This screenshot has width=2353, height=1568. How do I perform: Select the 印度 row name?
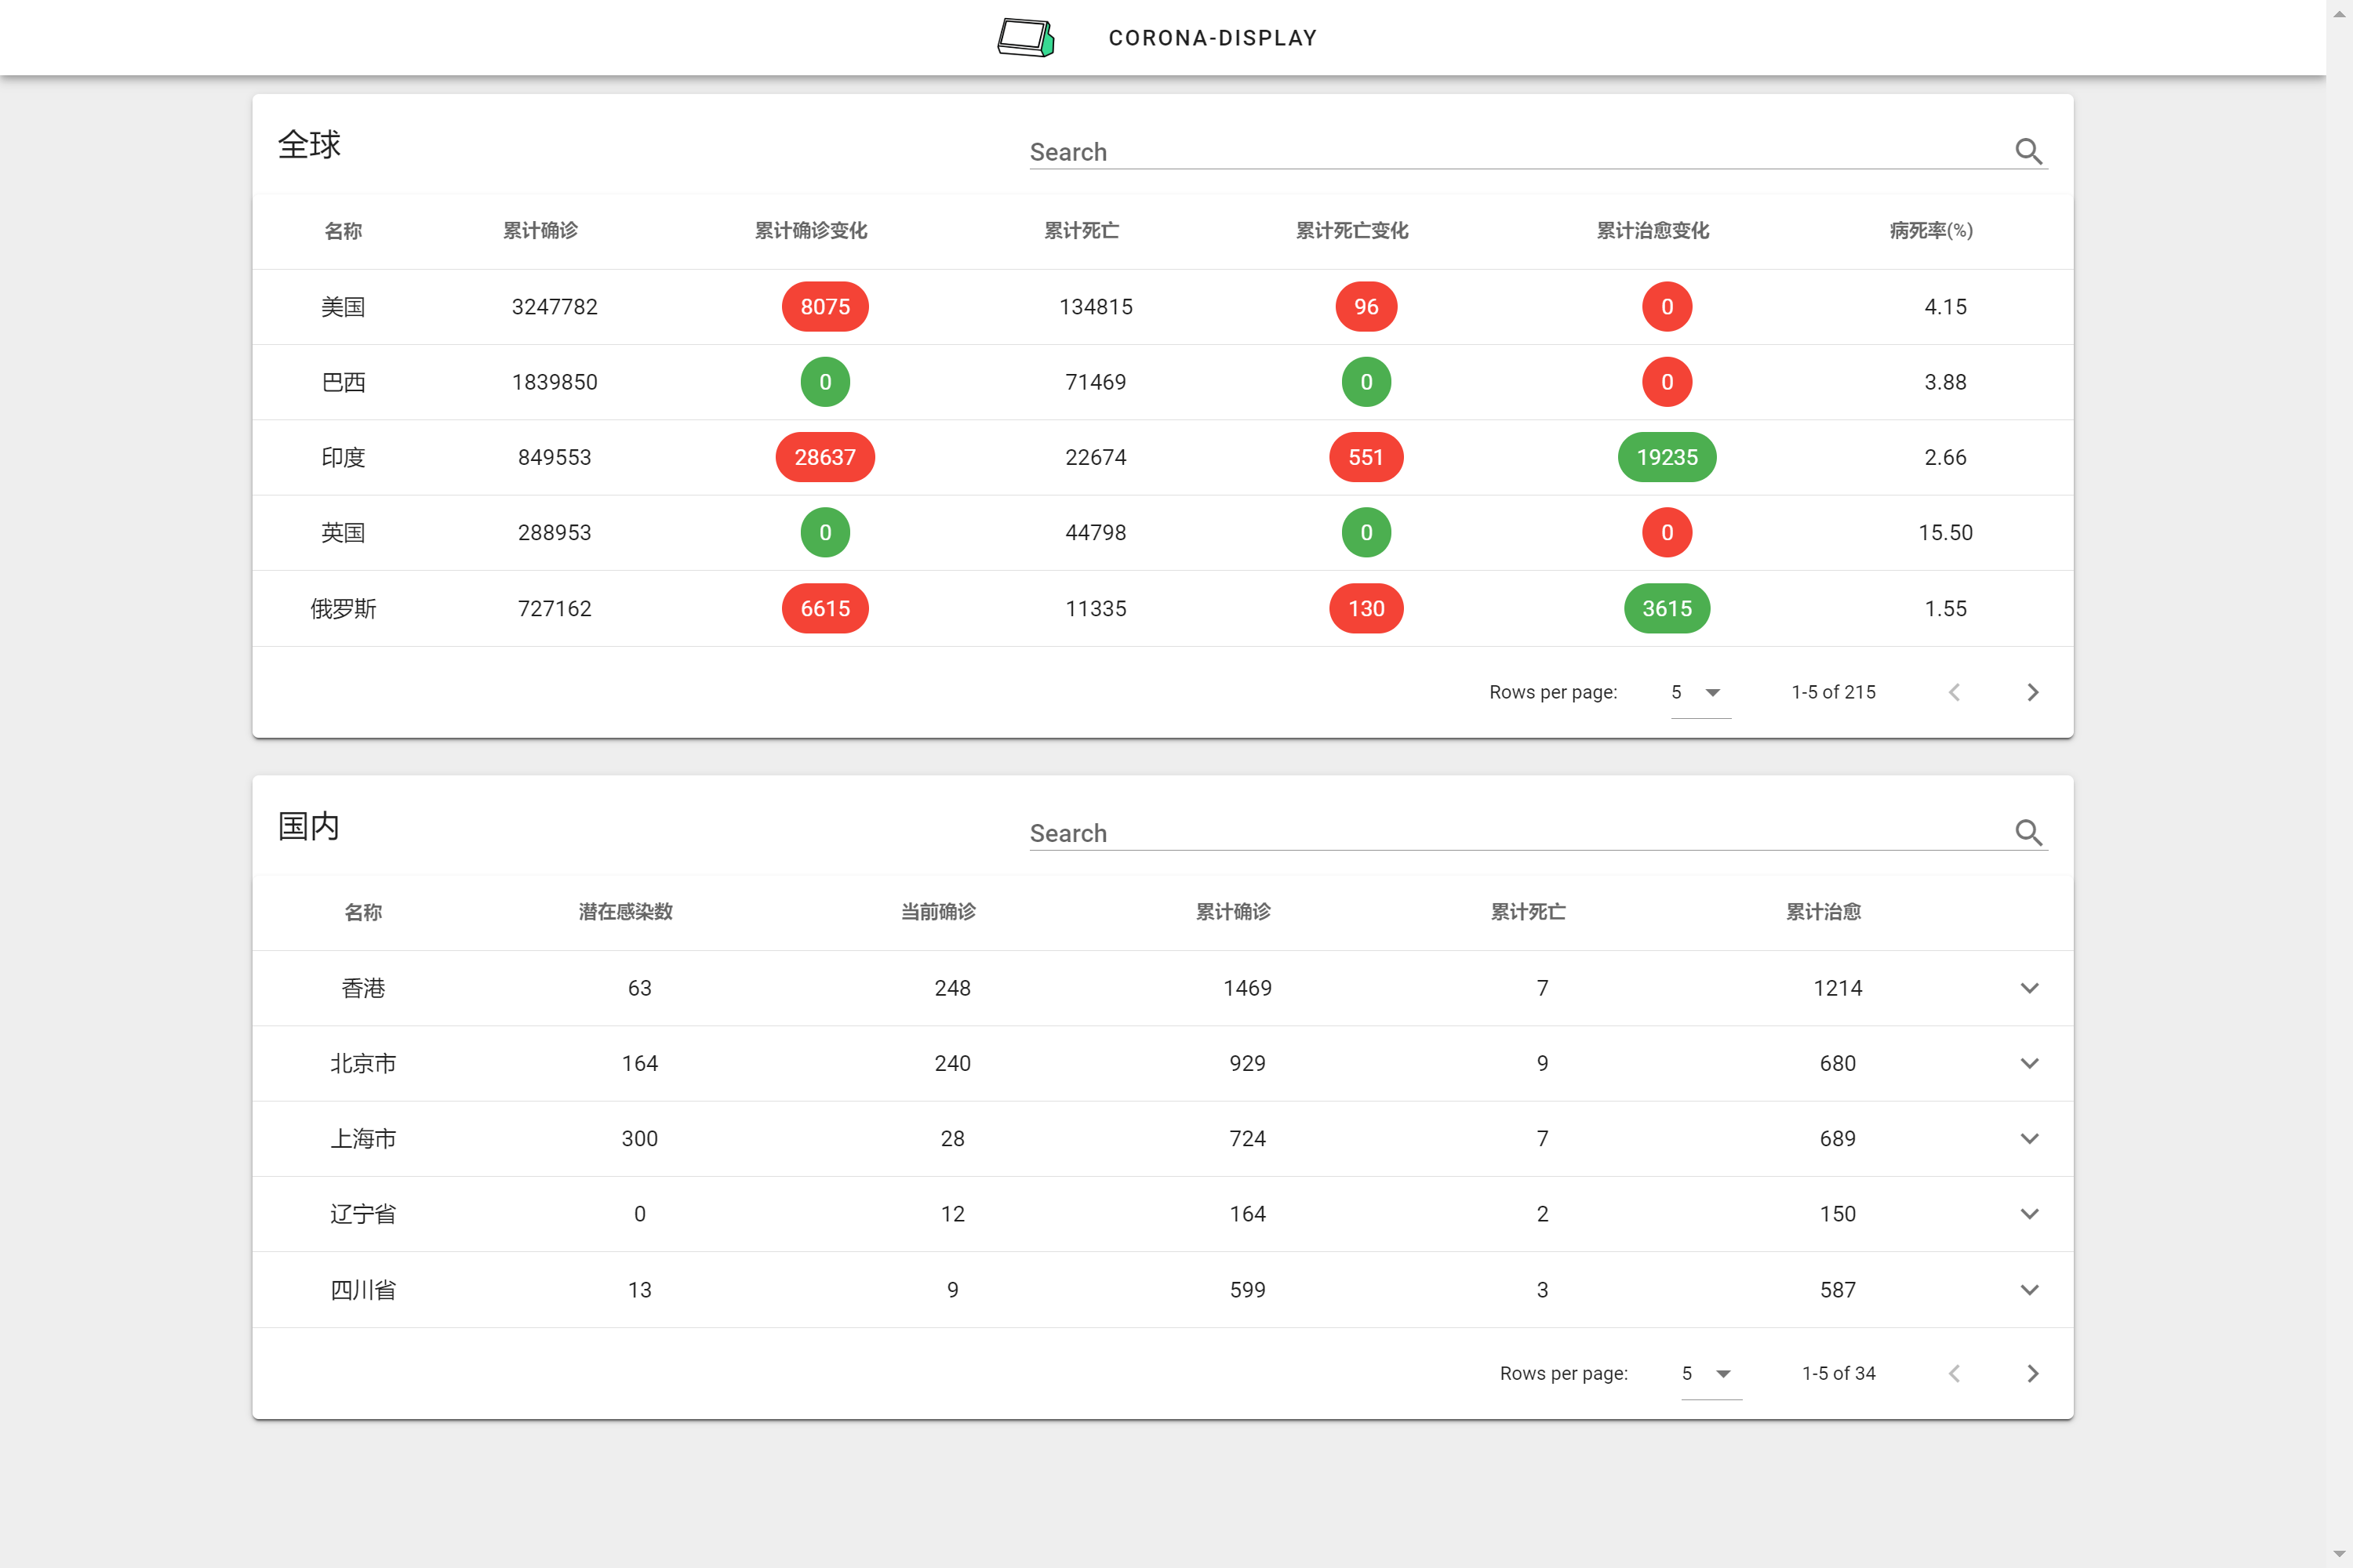tap(344, 457)
